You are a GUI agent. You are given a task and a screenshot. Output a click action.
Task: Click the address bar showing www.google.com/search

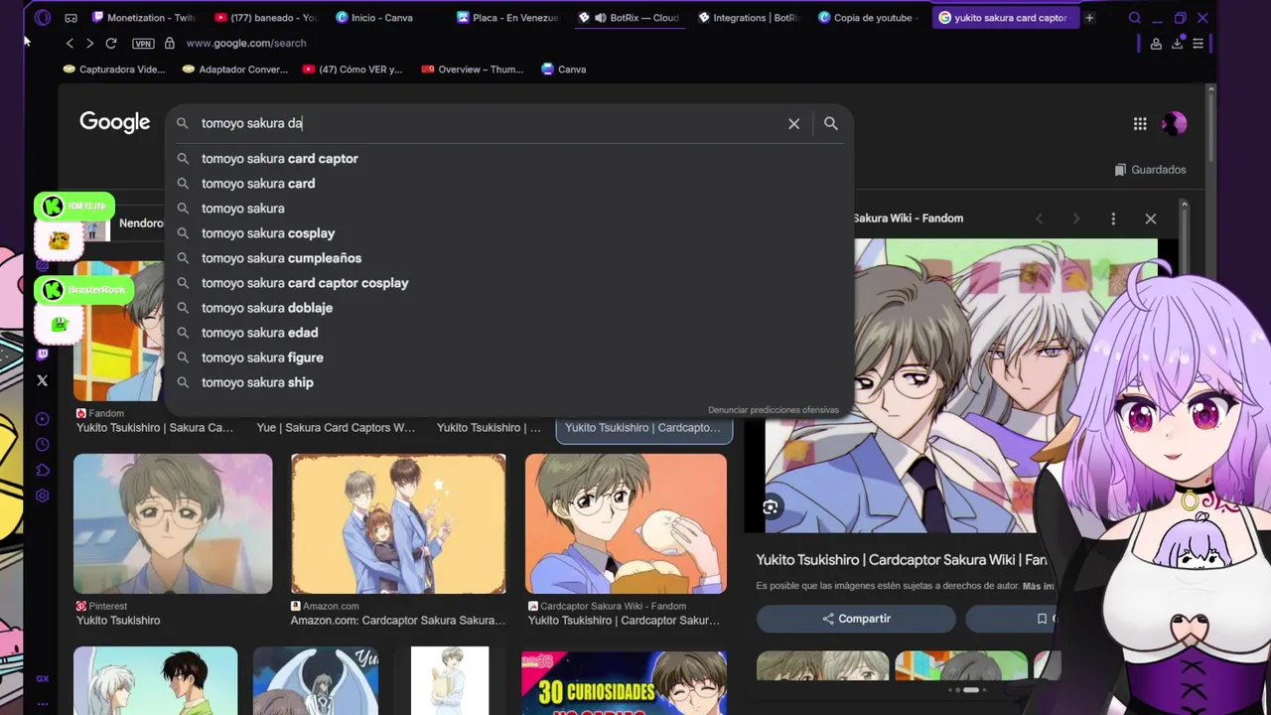coord(246,44)
